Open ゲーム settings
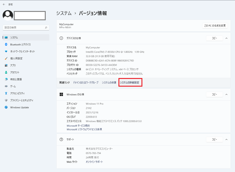 click(x=13, y=86)
